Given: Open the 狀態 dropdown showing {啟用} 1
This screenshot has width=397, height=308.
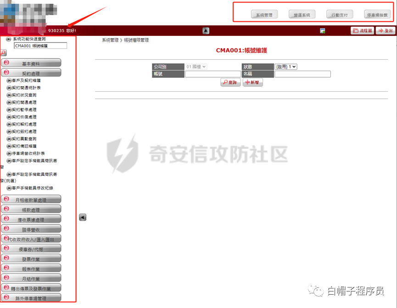Looking at the screenshot, I should (x=286, y=67).
